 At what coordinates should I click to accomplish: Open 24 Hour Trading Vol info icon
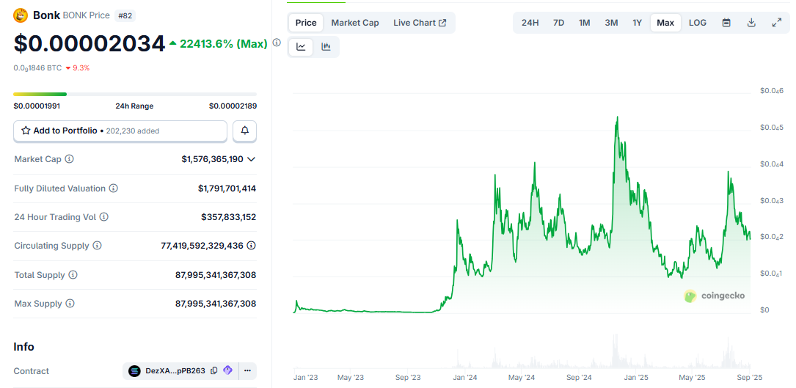pos(103,217)
